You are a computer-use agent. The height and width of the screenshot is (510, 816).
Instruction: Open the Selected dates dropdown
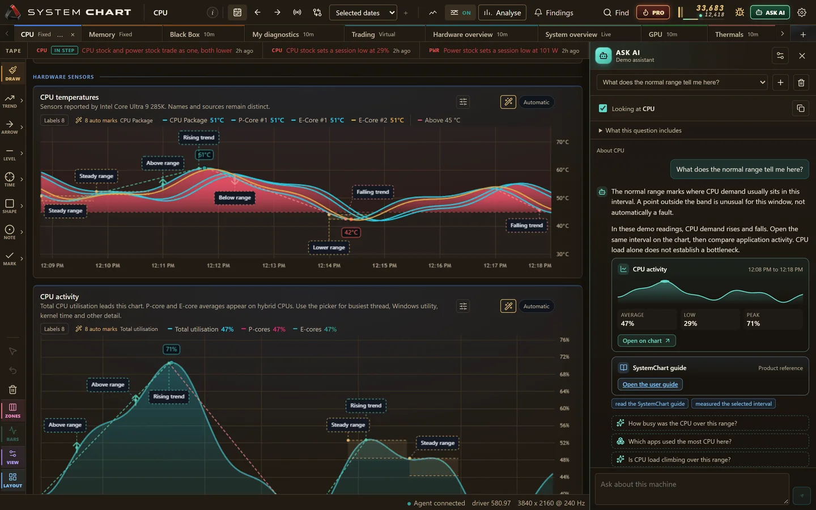coord(363,12)
